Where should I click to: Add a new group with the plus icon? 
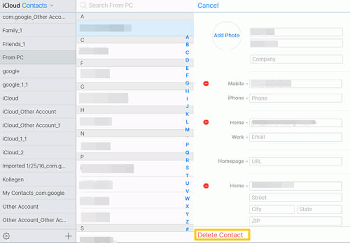point(68,236)
